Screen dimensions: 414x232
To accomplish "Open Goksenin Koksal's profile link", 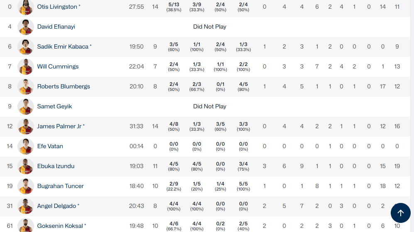I will coord(60,226).
